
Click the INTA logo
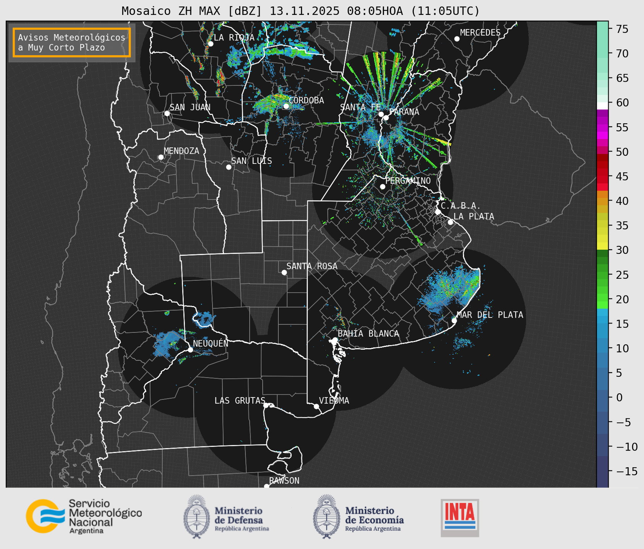[x=460, y=518]
